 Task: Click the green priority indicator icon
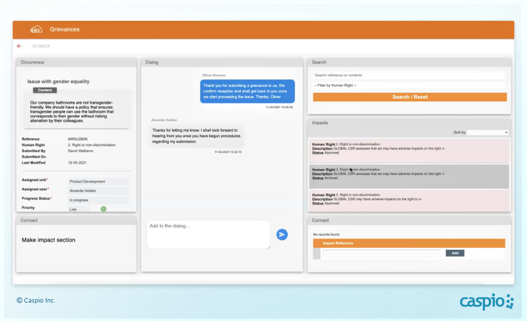coord(104,208)
